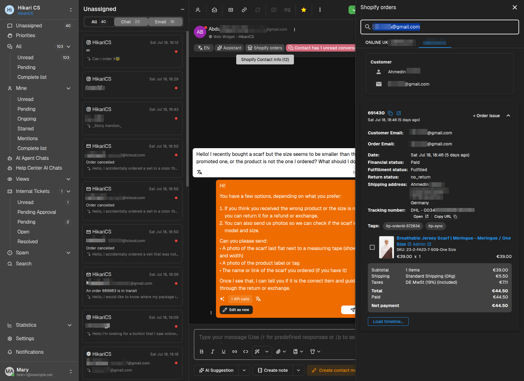This screenshot has width=524, height=381.
Task: Check the Breathable Jersey Scarf item checkbox
Action: click(372, 247)
